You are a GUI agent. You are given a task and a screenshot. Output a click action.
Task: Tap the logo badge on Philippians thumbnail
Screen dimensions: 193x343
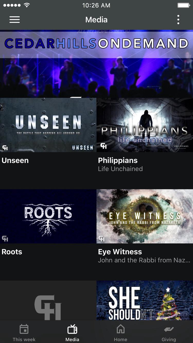click(x=103, y=146)
